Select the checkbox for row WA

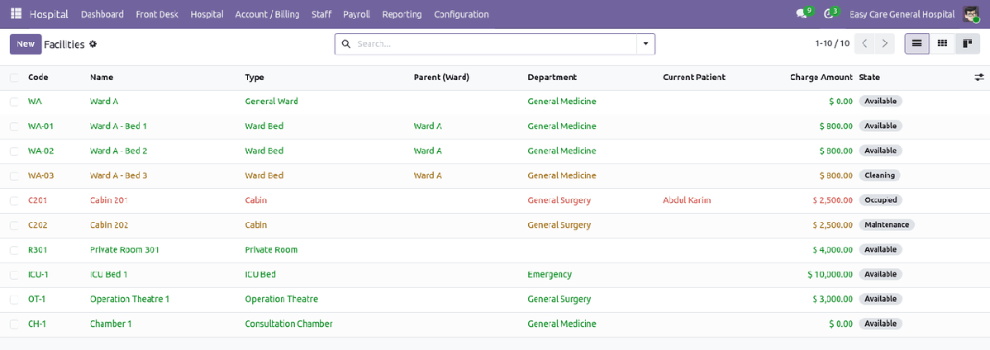[14, 102]
